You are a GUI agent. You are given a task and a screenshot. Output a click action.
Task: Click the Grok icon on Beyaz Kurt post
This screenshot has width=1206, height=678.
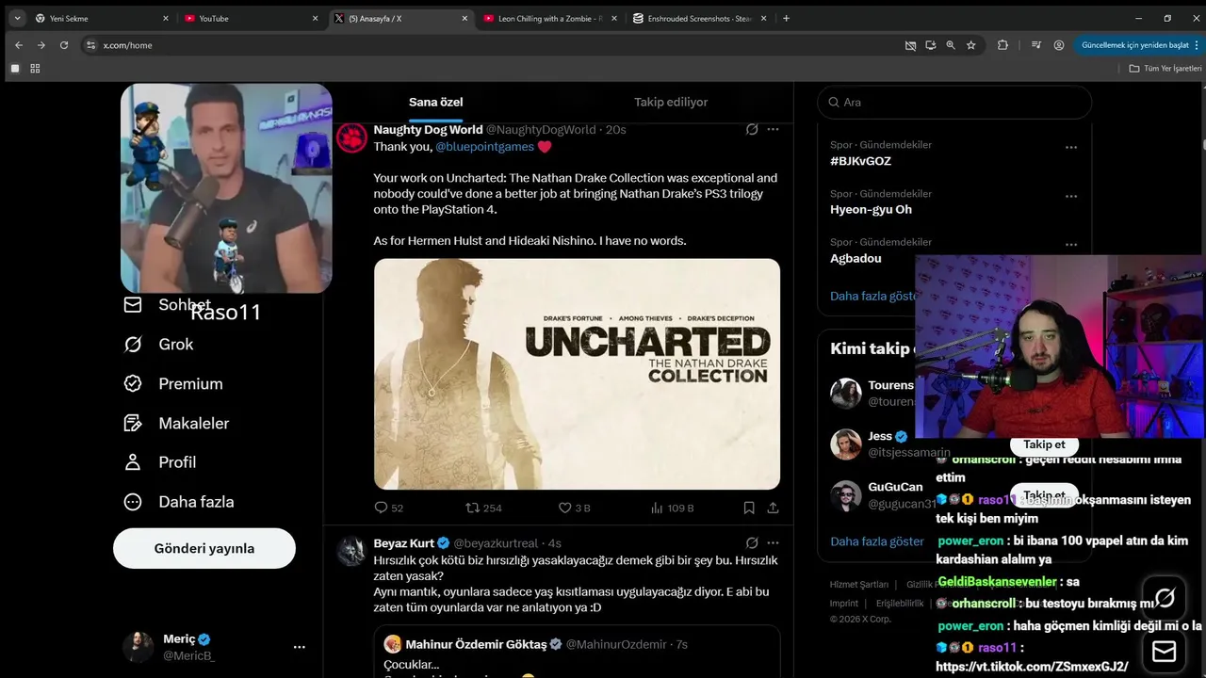point(752,543)
